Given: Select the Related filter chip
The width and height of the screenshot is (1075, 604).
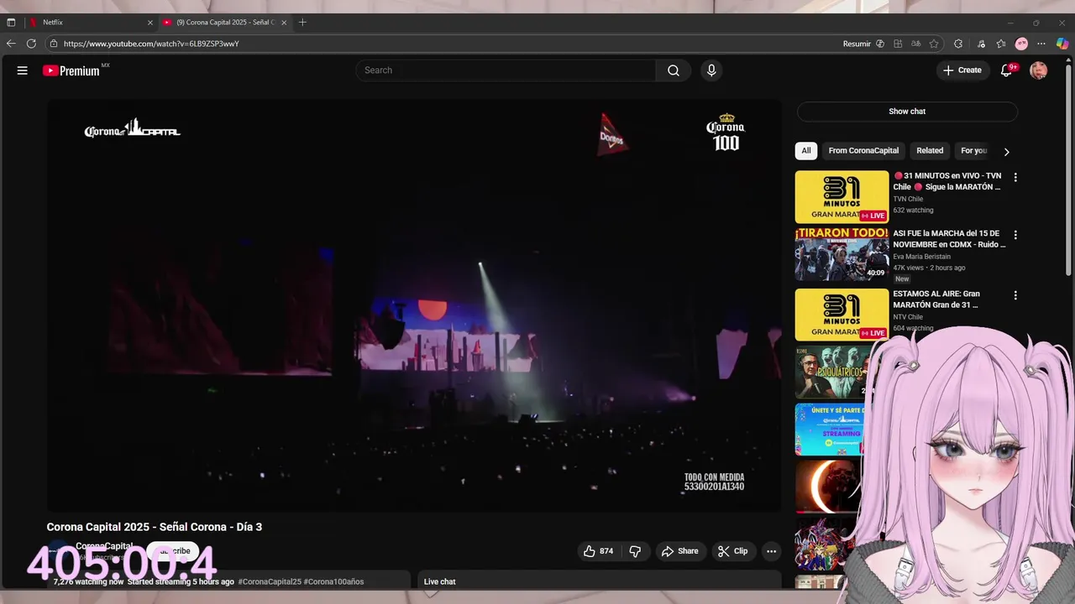Looking at the screenshot, I should pyautogui.click(x=930, y=151).
